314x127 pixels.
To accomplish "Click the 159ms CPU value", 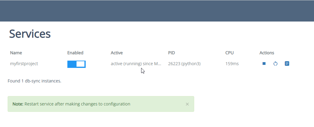I will (232, 64).
